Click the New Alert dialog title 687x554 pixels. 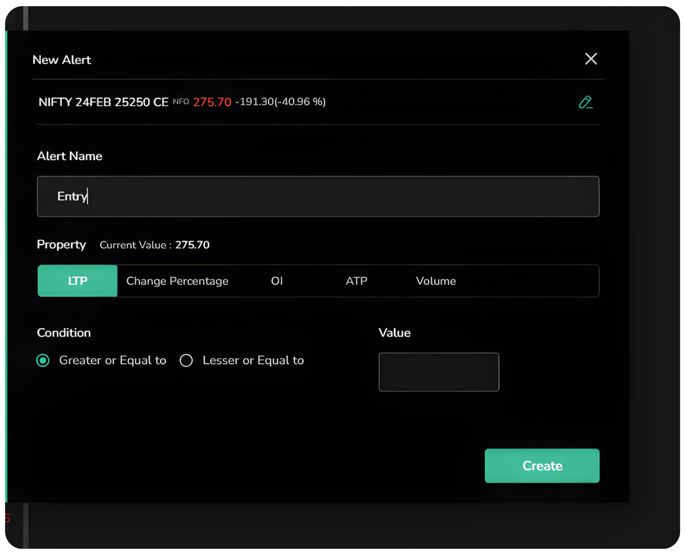(x=62, y=59)
